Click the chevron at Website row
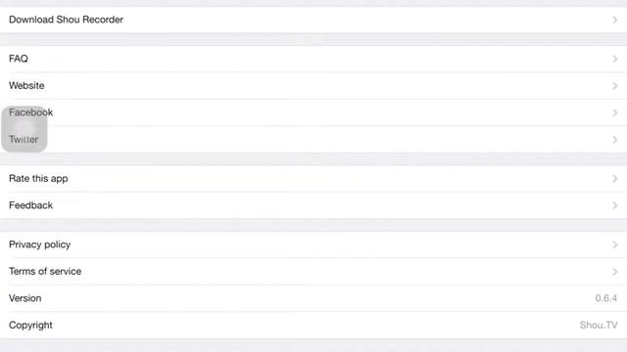 pos(615,86)
